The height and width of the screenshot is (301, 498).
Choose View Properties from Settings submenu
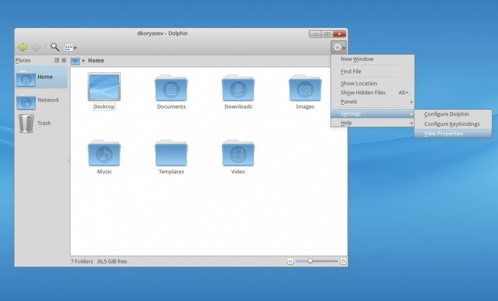click(443, 133)
